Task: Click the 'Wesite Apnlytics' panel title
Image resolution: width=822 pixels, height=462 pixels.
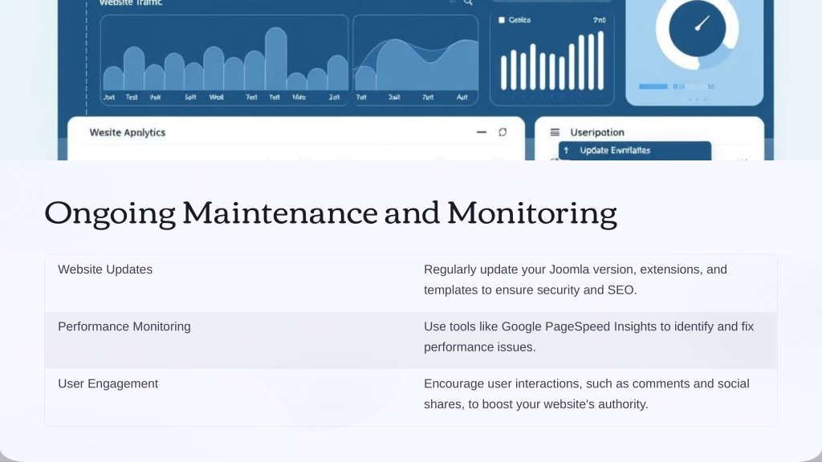Action: [128, 132]
